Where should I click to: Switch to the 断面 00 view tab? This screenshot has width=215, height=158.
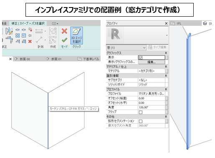[x=25, y=59]
